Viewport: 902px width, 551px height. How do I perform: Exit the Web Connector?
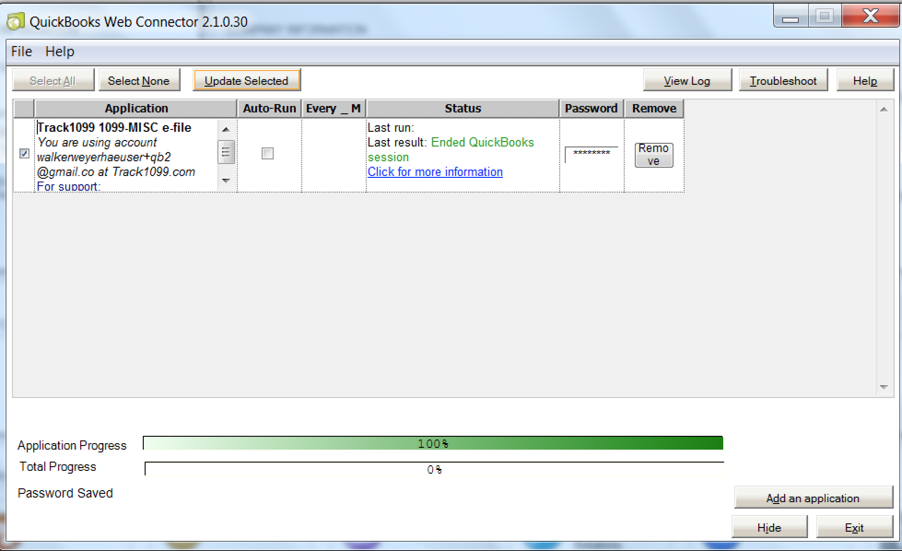point(854,528)
